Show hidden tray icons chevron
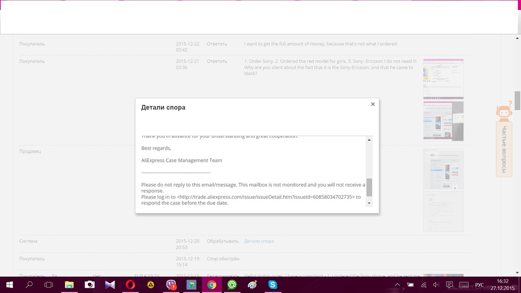Screen dimensions: 521x293 coord(397,285)
